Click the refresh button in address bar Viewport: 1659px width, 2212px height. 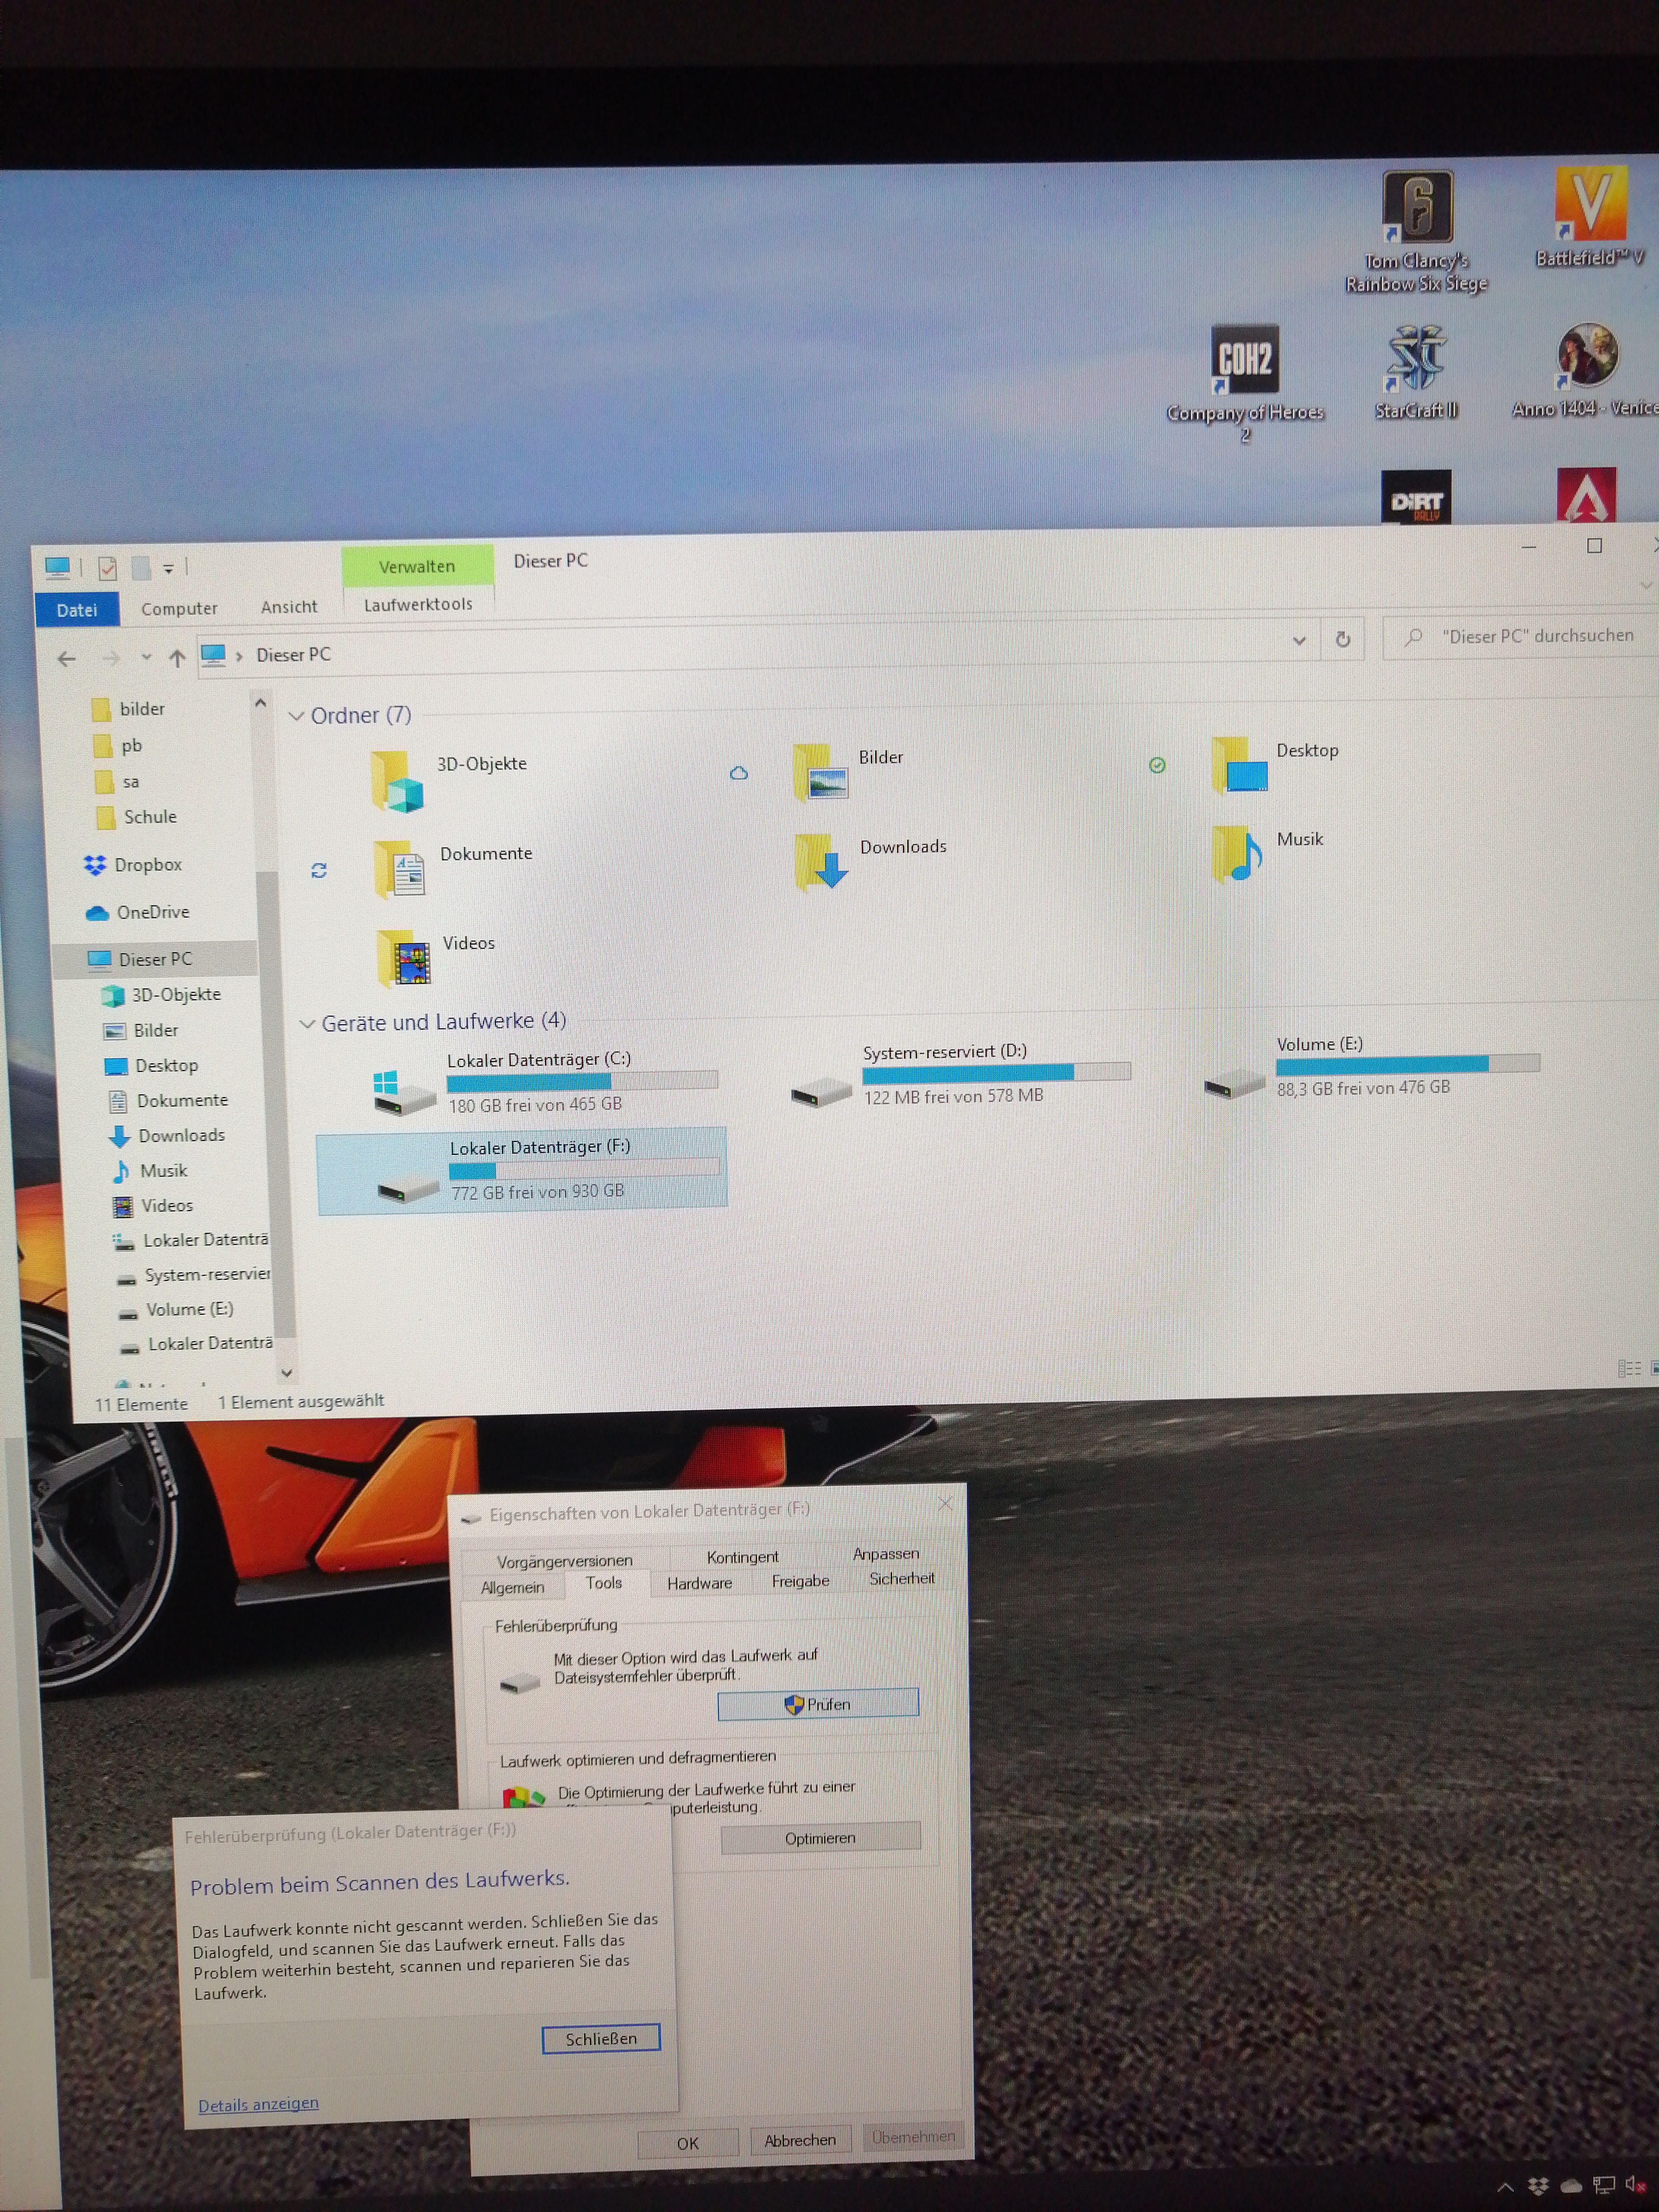click(x=1343, y=639)
